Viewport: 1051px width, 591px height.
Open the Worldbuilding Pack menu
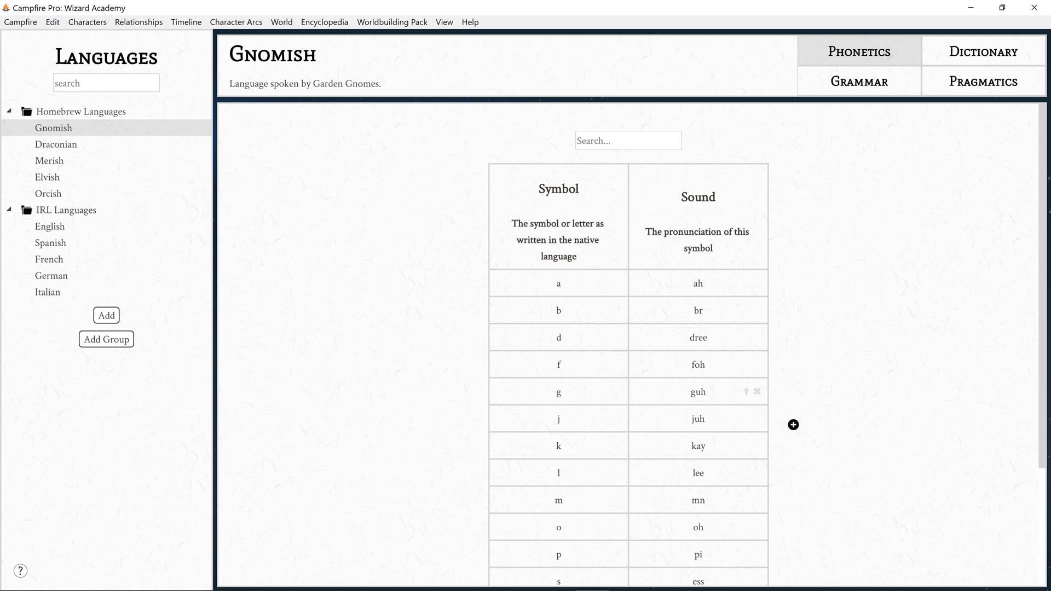[392, 22]
